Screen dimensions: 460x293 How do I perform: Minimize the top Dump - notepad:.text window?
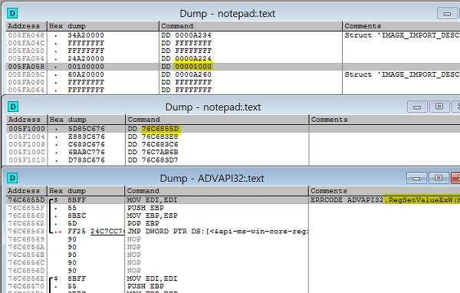coord(447,13)
